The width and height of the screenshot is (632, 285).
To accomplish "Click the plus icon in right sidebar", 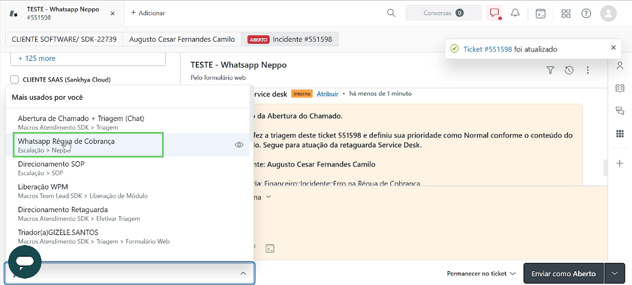I will point(620,163).
